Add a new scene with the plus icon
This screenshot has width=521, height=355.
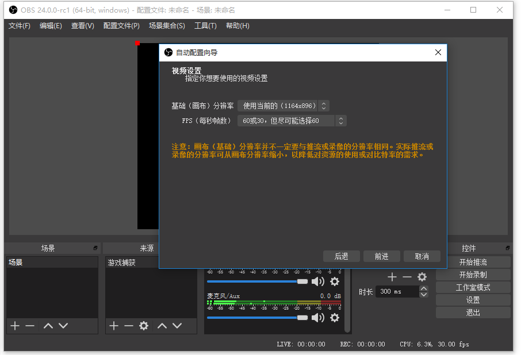14,326
